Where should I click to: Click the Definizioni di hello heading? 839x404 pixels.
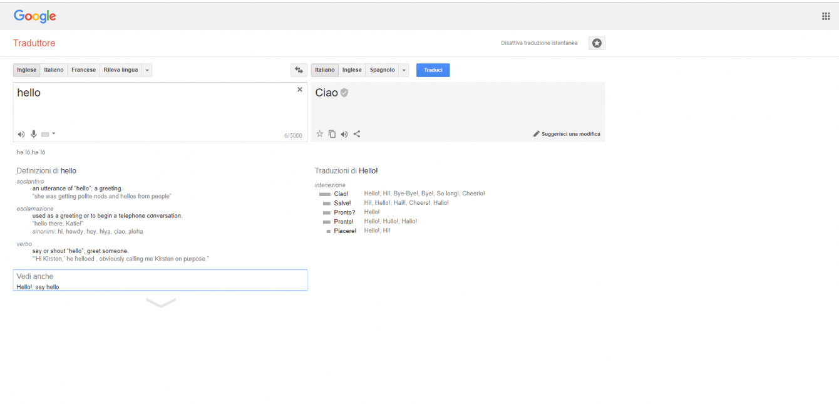tap(46, 170)
